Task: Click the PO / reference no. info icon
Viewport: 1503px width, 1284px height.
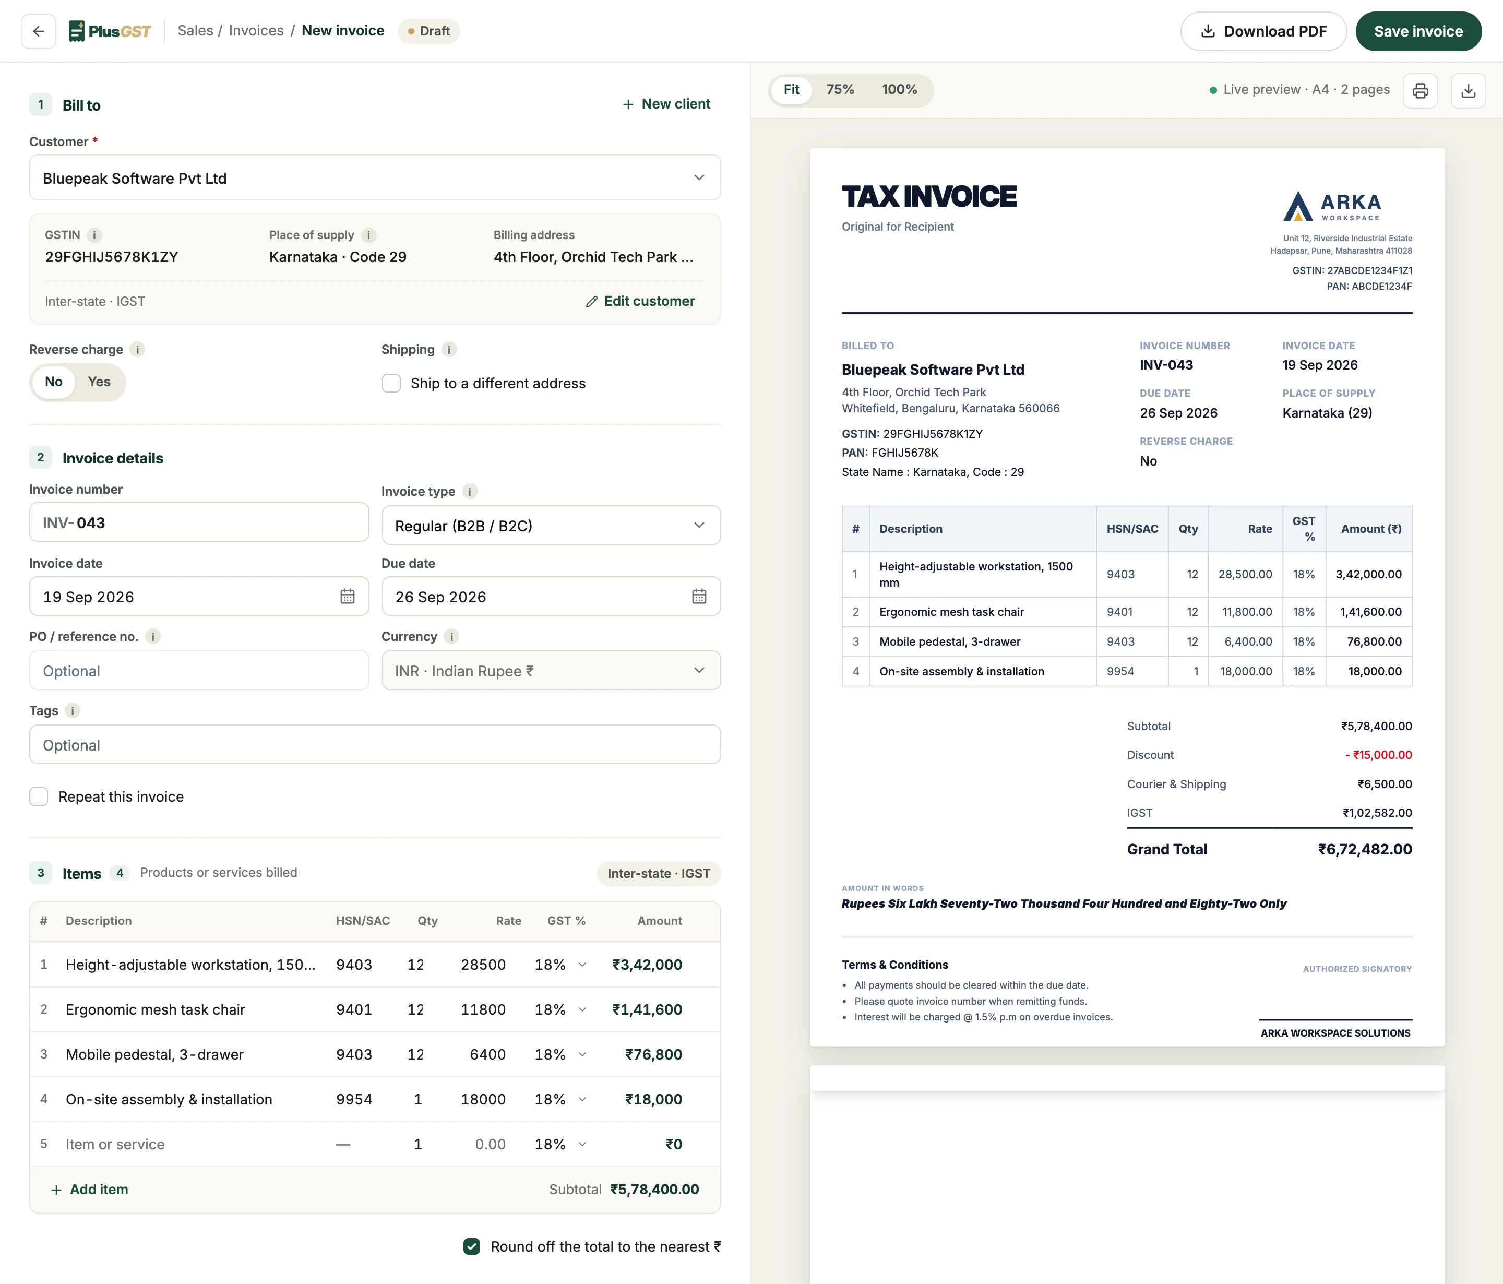Action: click(x=152, y=637)
